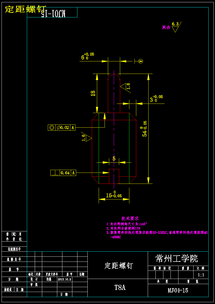Click the 旧底图总号 cell
Screen dimensions: 215x304
(x=14, y=249)
